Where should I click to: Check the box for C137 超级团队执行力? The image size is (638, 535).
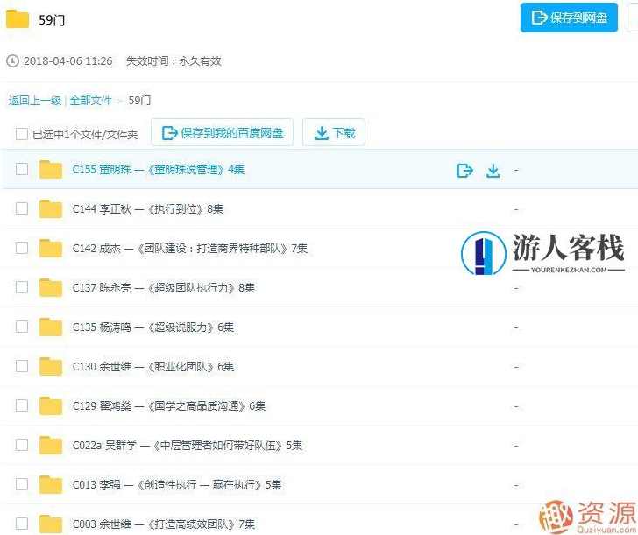coord(22,287)
